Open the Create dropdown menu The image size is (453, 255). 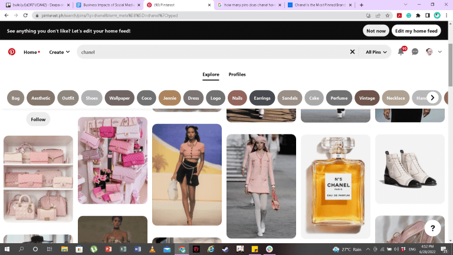click(59, 52)
